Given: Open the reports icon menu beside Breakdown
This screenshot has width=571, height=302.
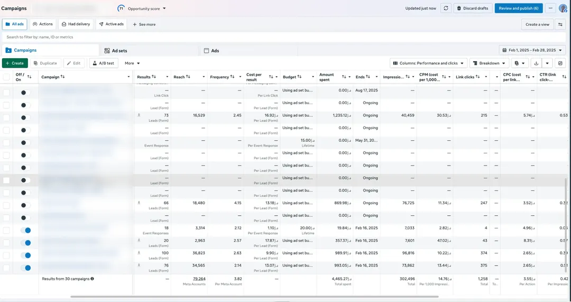Looking at the screenshot, I should click(x=520, y=63).
